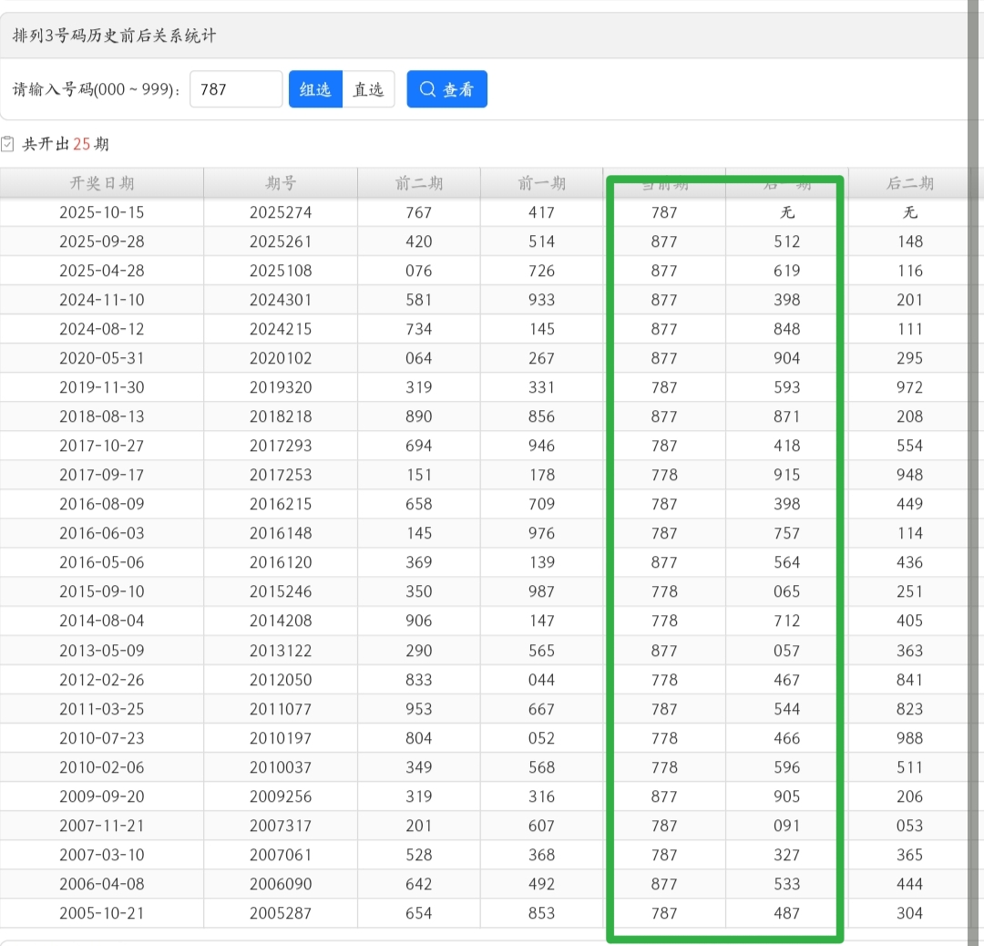Select the date cell 2025-10-15

(102, 212)
